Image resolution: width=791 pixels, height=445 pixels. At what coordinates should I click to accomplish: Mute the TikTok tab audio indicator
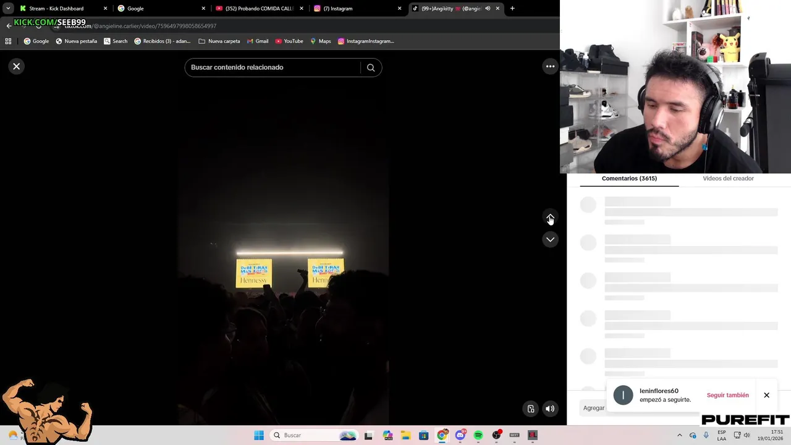tap(488, 9)
